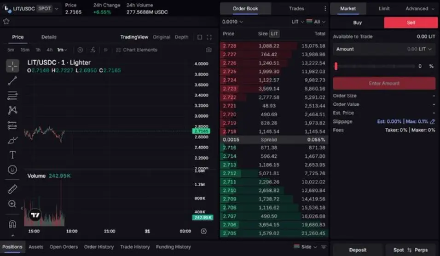This screenshot has height=256, width=440.
Task: Open chart time axis settings gear
Action: point(204,231)
